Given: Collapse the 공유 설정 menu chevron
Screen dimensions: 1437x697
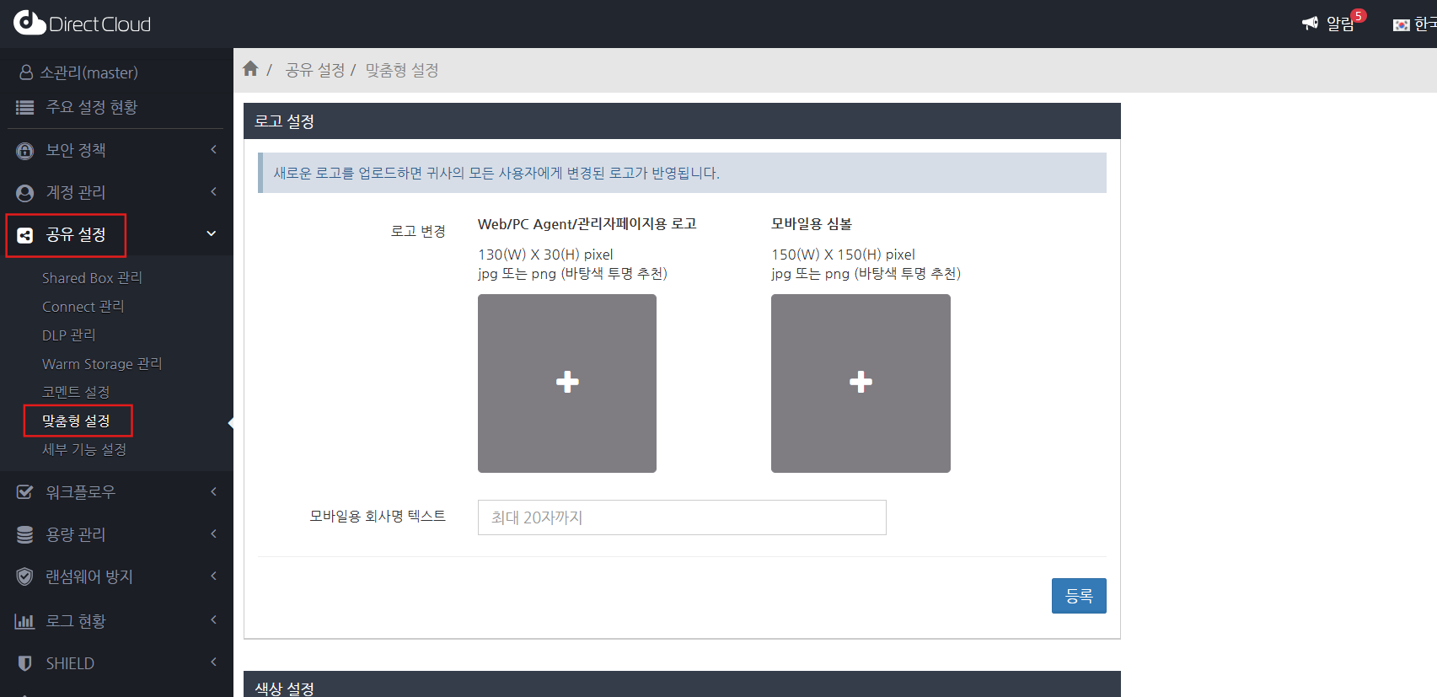Looking at the screenshot, I should pyautogui.click(x=212, y=233).
